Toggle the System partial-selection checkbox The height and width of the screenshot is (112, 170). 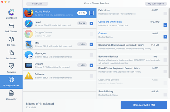(x=91, y=65)
